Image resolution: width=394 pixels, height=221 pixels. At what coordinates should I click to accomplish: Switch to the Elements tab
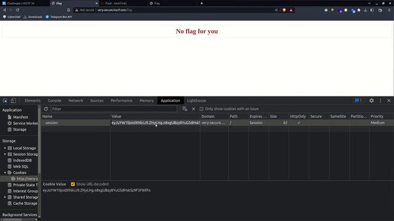[33, 101]
